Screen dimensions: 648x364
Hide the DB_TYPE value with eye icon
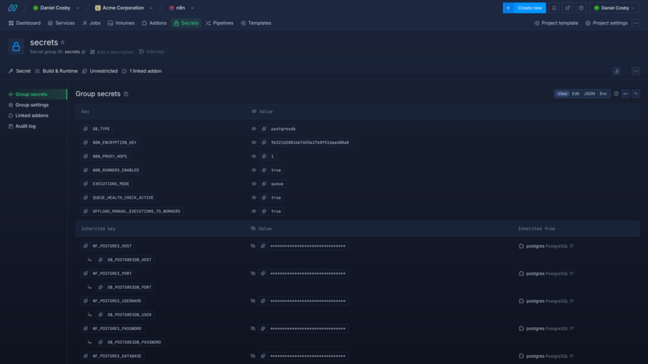(x=254, y=129)
